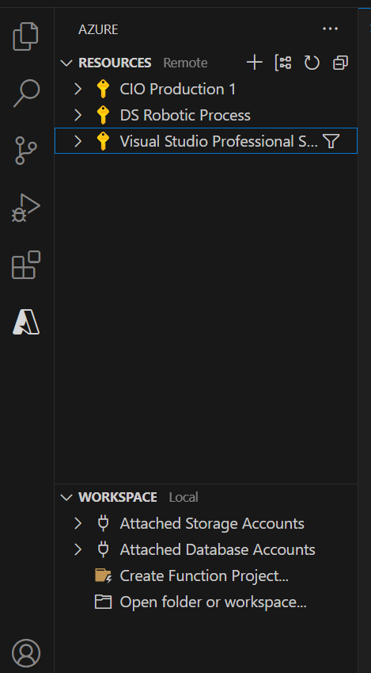The height and width of the screenshot is (673, 371).
Task: Open the Azure panel more actions menu
Action: click(331, 29)
